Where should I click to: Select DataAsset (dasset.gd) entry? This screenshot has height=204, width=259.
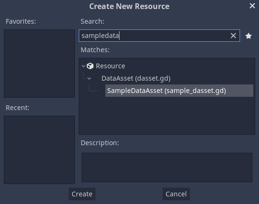[136, 78]
